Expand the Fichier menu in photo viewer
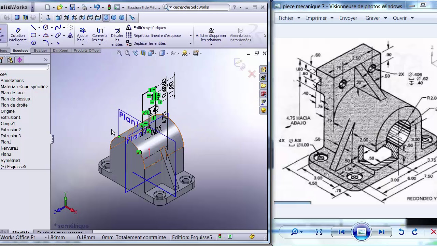The height and width of the screenshot is (246, 437). click(289, 18)
